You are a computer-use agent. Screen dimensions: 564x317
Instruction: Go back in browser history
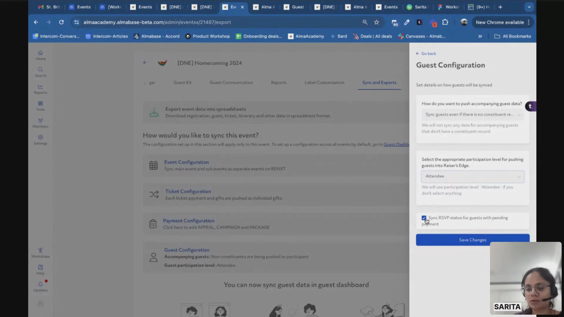point(36,22)
